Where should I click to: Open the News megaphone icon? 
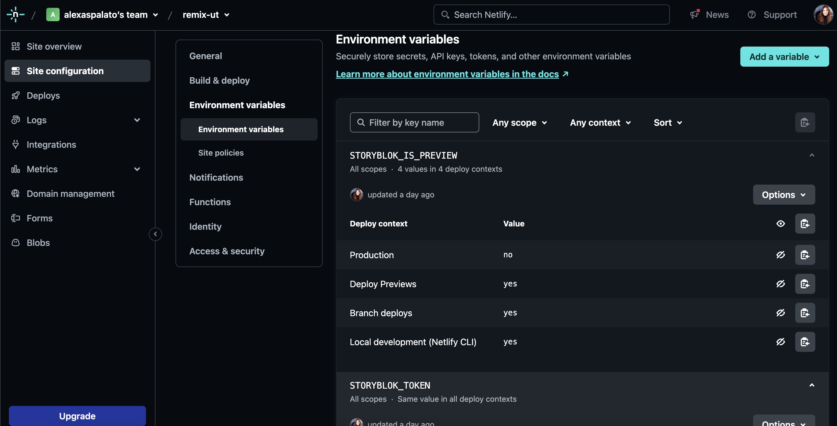pos(695,14)
